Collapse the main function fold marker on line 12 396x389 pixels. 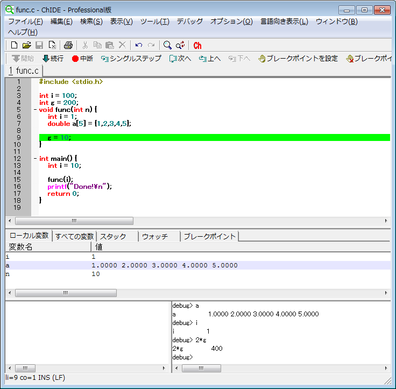click(x=35, y=159)
